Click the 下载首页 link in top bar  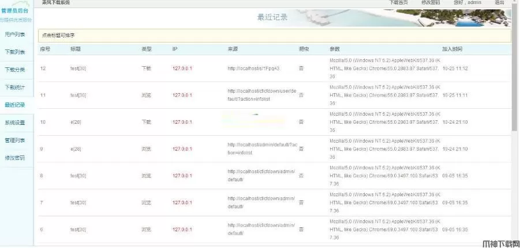pos(398,3)
